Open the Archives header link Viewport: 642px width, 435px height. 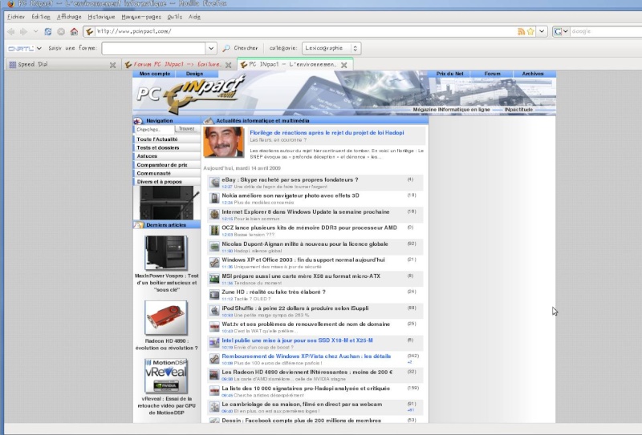point(533,74)
